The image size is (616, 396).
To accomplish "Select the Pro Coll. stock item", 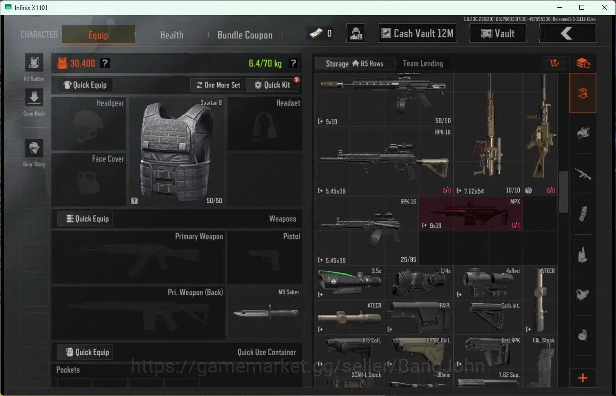I will (x=350, y=352).
